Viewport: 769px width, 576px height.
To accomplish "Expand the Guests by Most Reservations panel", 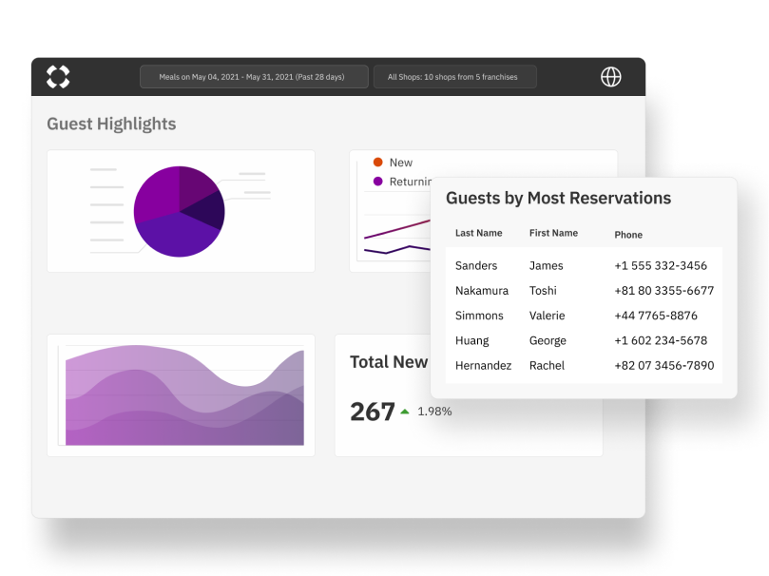I will [558, 198].
